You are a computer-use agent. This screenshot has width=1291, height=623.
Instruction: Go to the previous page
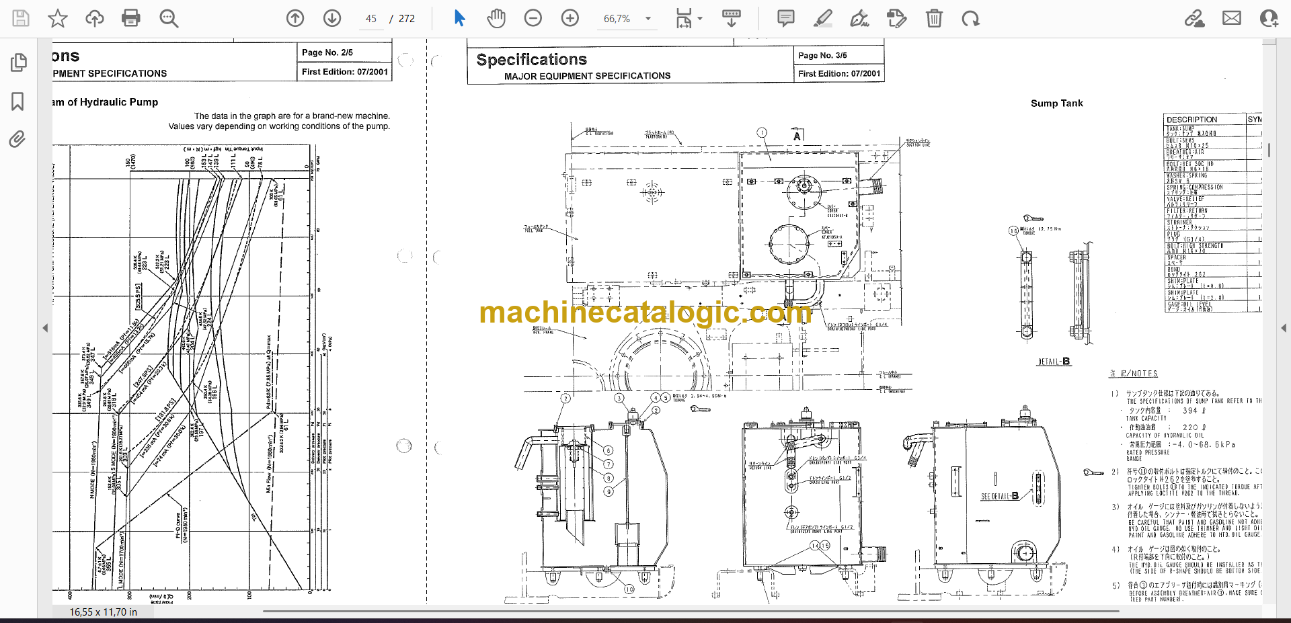point(295,18)
